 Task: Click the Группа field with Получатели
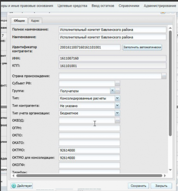tap(85, 91)
